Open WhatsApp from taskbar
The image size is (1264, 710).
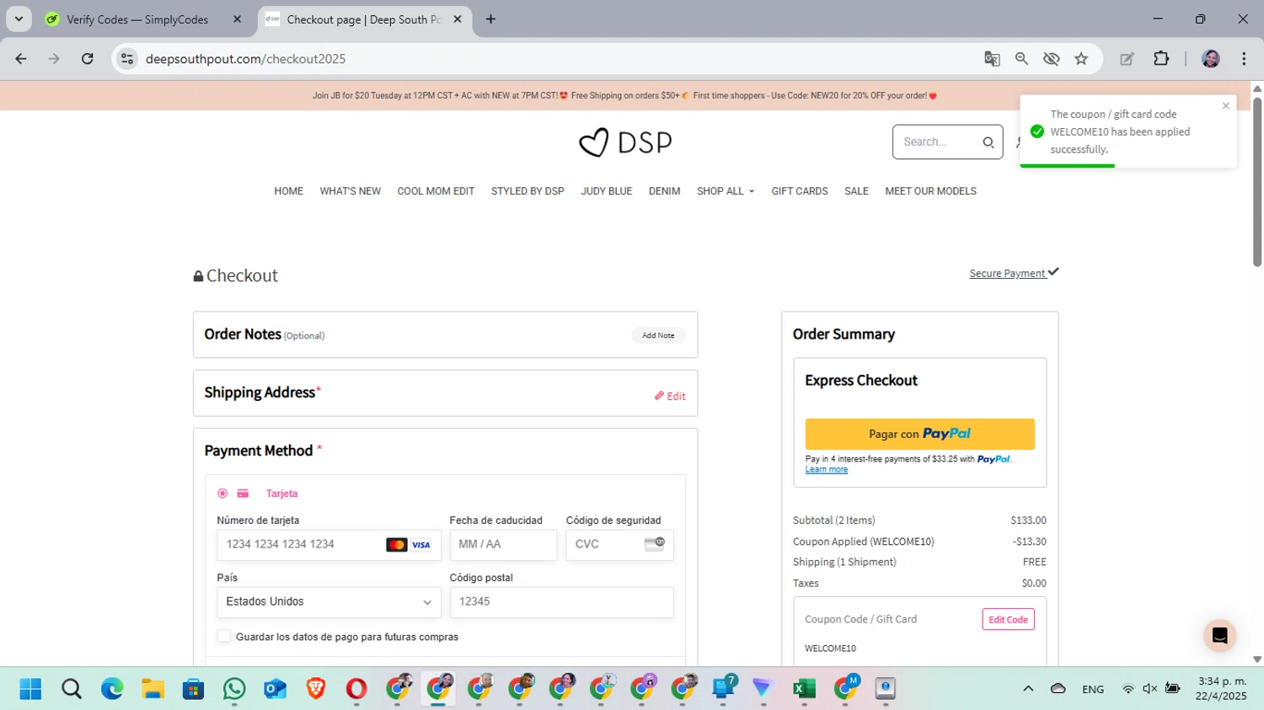(234, 689)
